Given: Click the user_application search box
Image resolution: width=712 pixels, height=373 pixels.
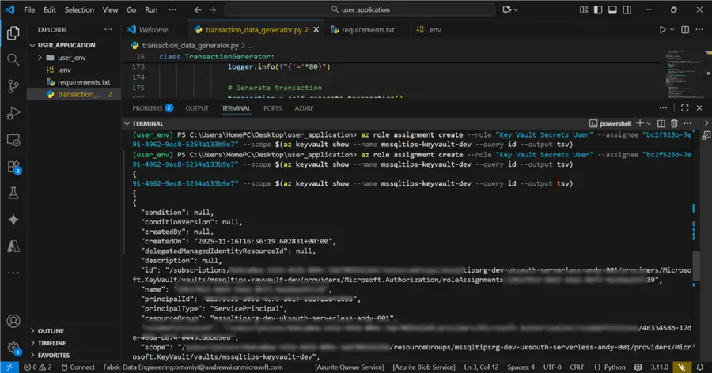Looking at the screenshot, I should pos(360,9).
